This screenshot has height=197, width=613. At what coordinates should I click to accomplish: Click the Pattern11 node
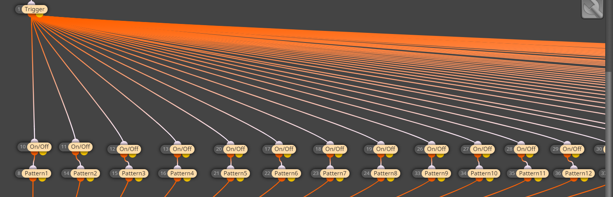532,173
